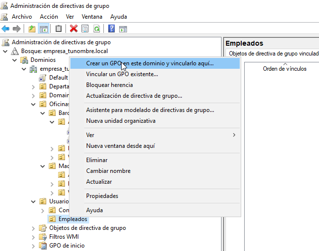This screenshot has height=251, width=319.
Task: Click the green Refresh toolbar icon
Action: point(96,29)
